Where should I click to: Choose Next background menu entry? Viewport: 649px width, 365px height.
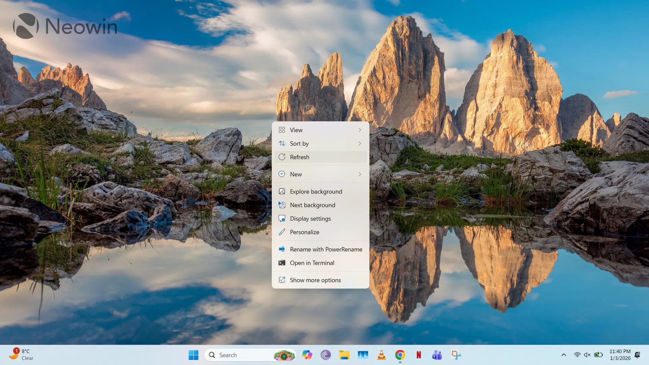click(312, 205)
